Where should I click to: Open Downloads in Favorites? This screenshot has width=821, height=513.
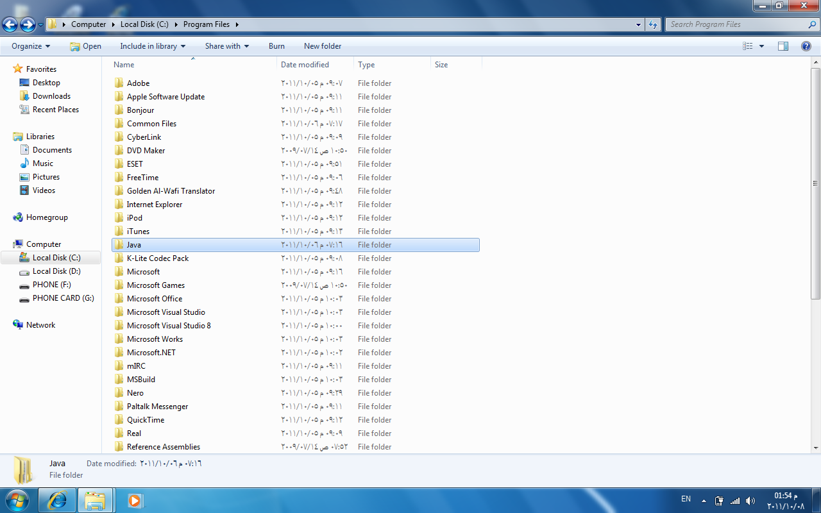click(x=51, y=96)
